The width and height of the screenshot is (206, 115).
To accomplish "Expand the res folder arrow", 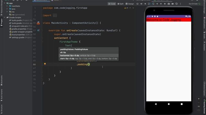I will [7, 12].
